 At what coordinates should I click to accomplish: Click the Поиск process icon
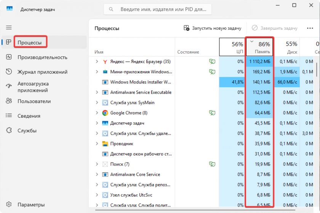pos(106,164)
